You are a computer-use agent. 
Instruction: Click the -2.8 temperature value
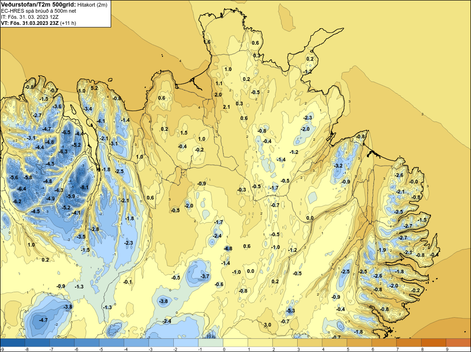point(95,229)
